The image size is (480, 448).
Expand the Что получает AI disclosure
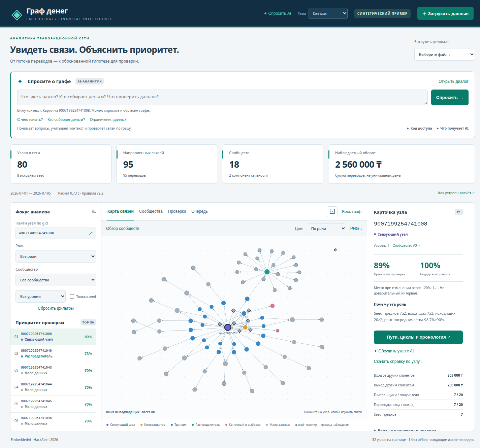pos(452,128)
